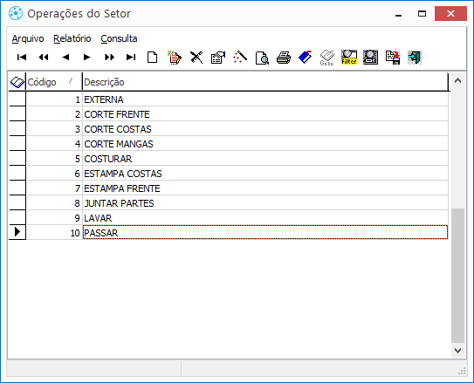Viewport: 474px width, 383px height.
Task: Jump to the last record
Action: tap(131, 57)
